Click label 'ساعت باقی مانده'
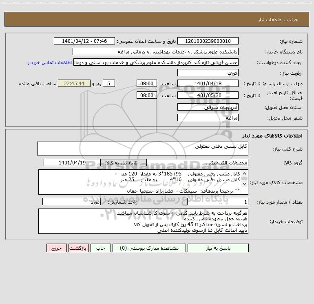Image resolution: width=314 pixels, height=304 pixels. 38,84
